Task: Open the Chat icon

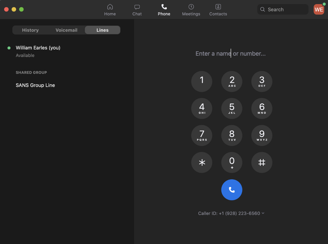Action: [x=137, y=7]
